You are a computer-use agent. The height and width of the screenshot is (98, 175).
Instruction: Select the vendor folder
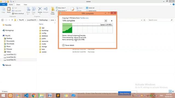pyautogui.click(x=43, y=52)
